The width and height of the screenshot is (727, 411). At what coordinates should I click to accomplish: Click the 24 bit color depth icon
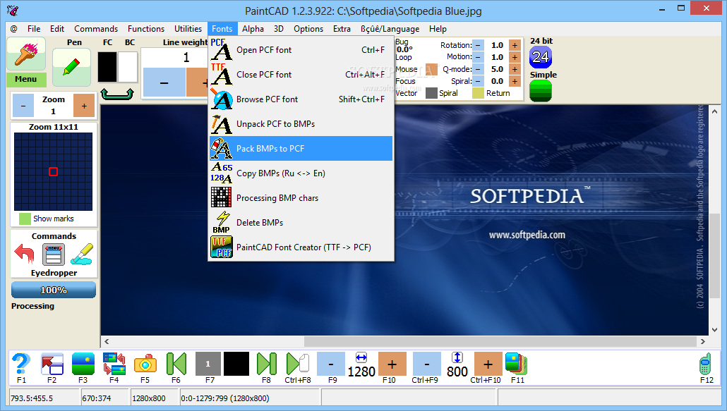[540, 57]
